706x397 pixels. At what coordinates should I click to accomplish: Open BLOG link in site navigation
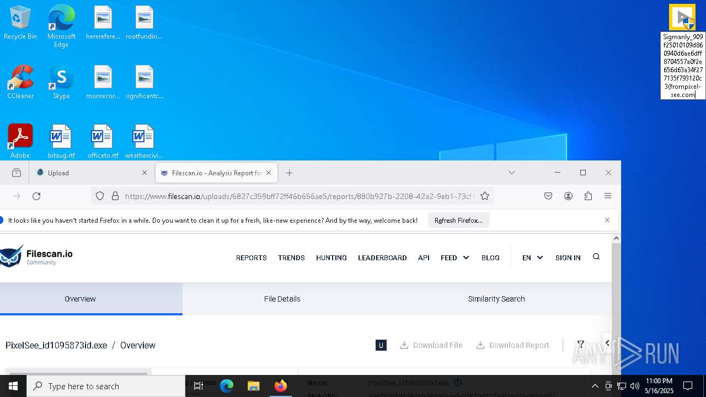pyautogui.click(x=490, y=257)
